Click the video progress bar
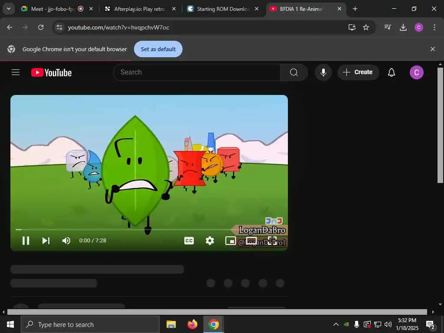The height and width of the screenshot is (333, 444). click(x=149, y=229)
